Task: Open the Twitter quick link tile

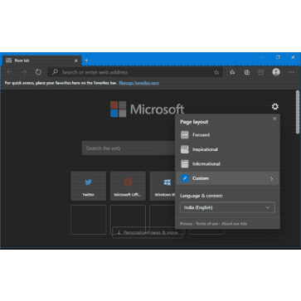Action: [x=89, y=186]
